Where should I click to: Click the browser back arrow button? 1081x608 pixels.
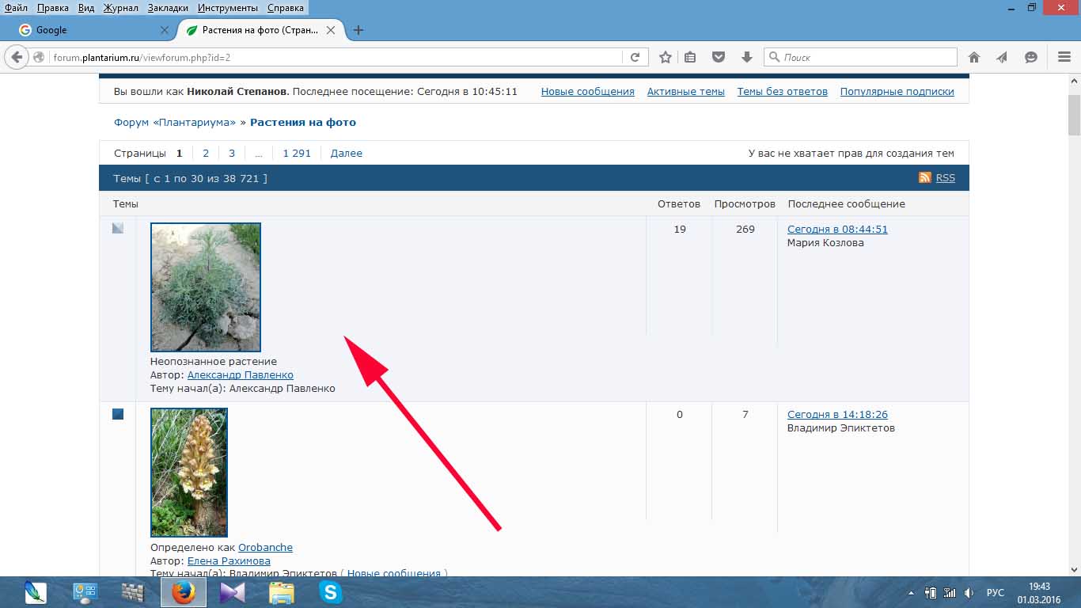[17, 57]
